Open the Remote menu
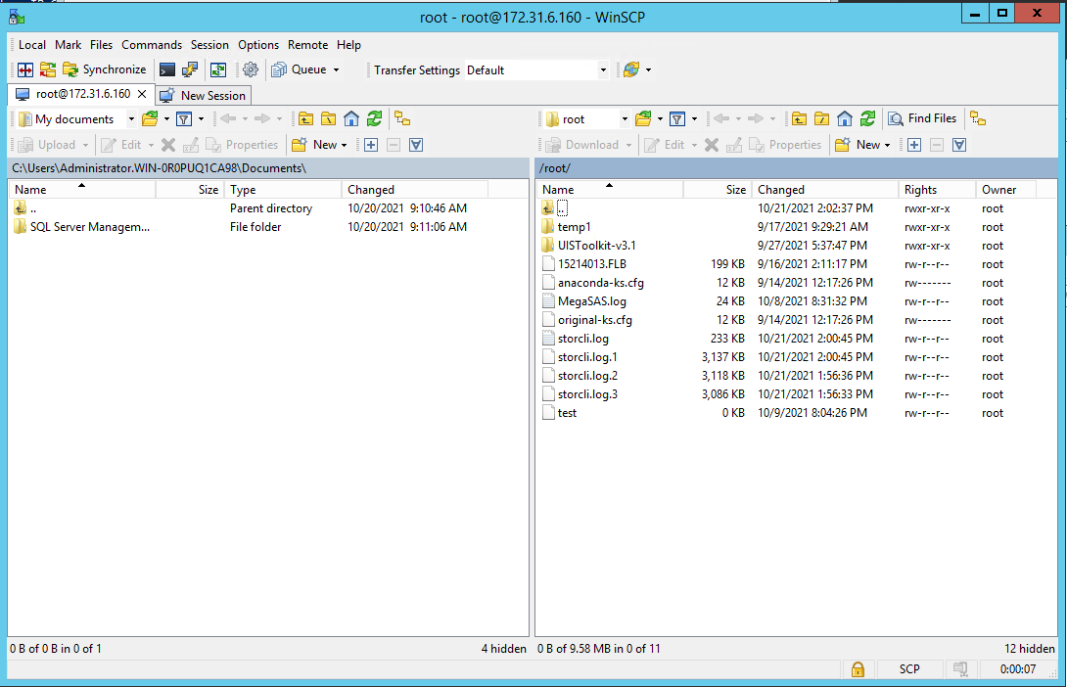The width and height of the screenshot is (1067, 687). [x=307, y=45]
